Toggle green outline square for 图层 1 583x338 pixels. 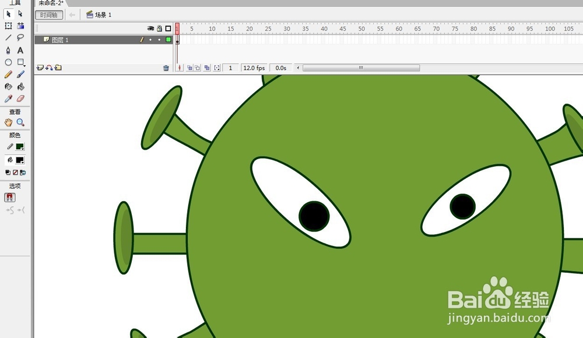[168, 40]
